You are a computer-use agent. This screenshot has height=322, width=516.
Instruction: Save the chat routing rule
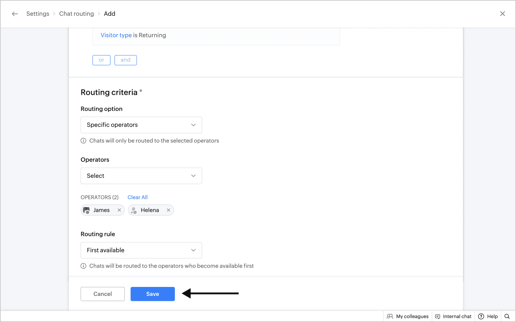tap(153, 294)
